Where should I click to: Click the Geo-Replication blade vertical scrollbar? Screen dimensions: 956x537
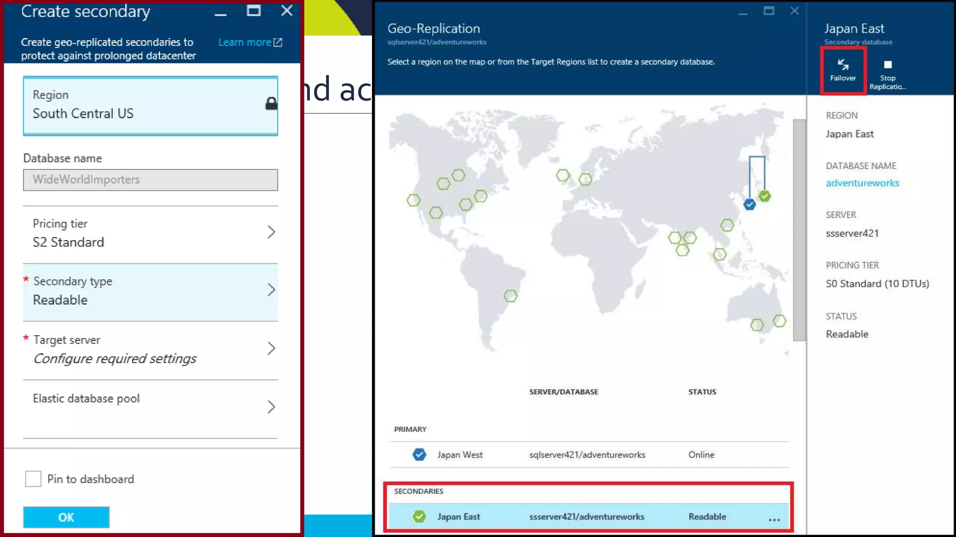coord(799,230)
